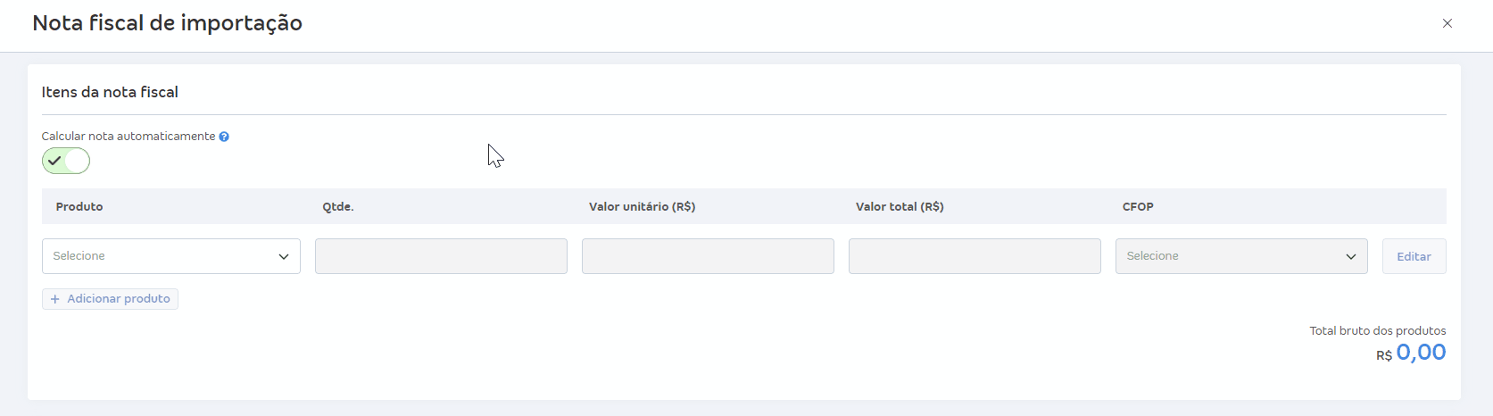The width and height of the screenshot is (1493, 416).
Task: Close the Nota fiscal de importação dialog
Action: [1447, 23]
